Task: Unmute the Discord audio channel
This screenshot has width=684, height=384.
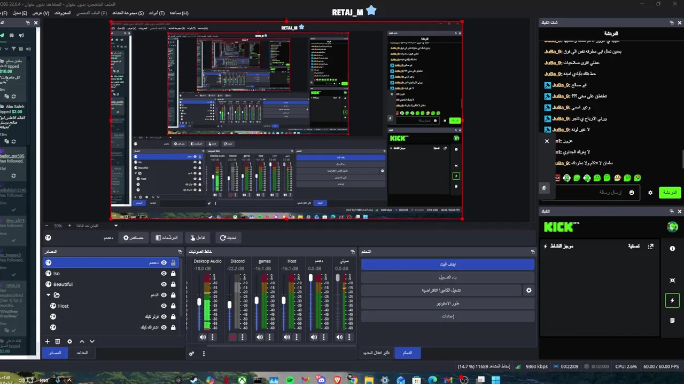Action: 232,337
